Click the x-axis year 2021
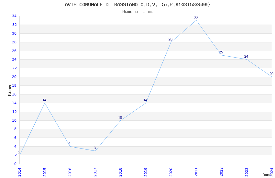The width and height of the screenshot is (275, 178). coord(196,172)
